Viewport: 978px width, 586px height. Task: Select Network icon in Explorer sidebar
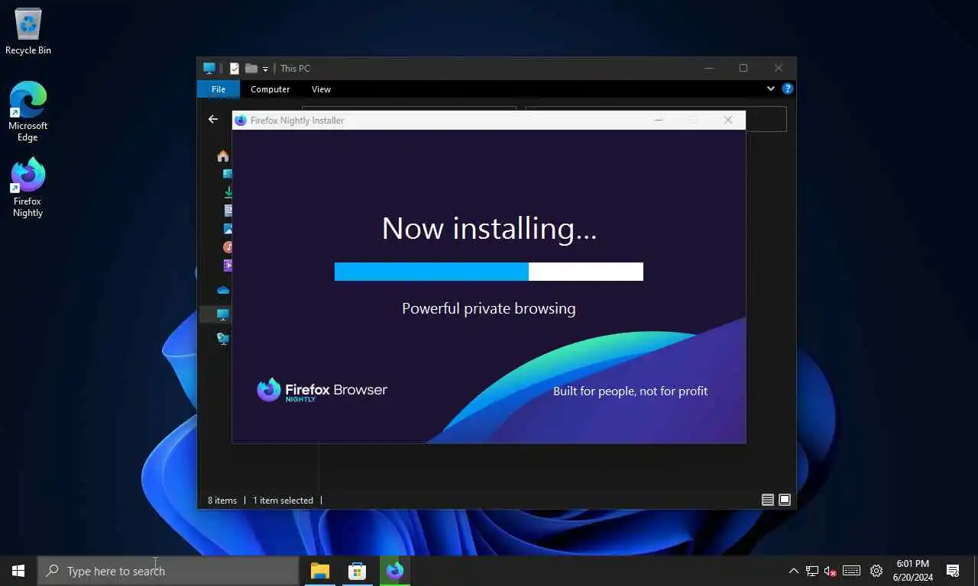click(x=223, y=339)
